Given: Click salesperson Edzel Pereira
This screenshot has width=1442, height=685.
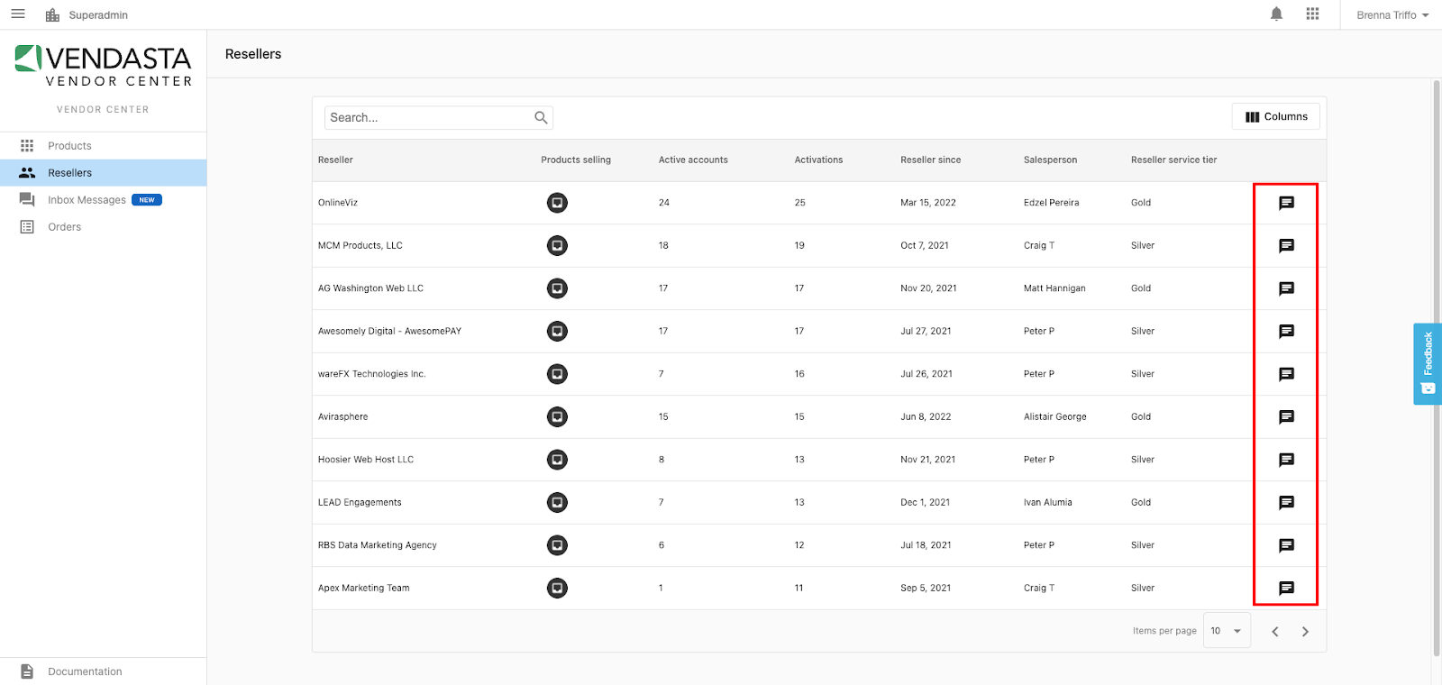Looking at the screenshot, I should pos(1051,203).
